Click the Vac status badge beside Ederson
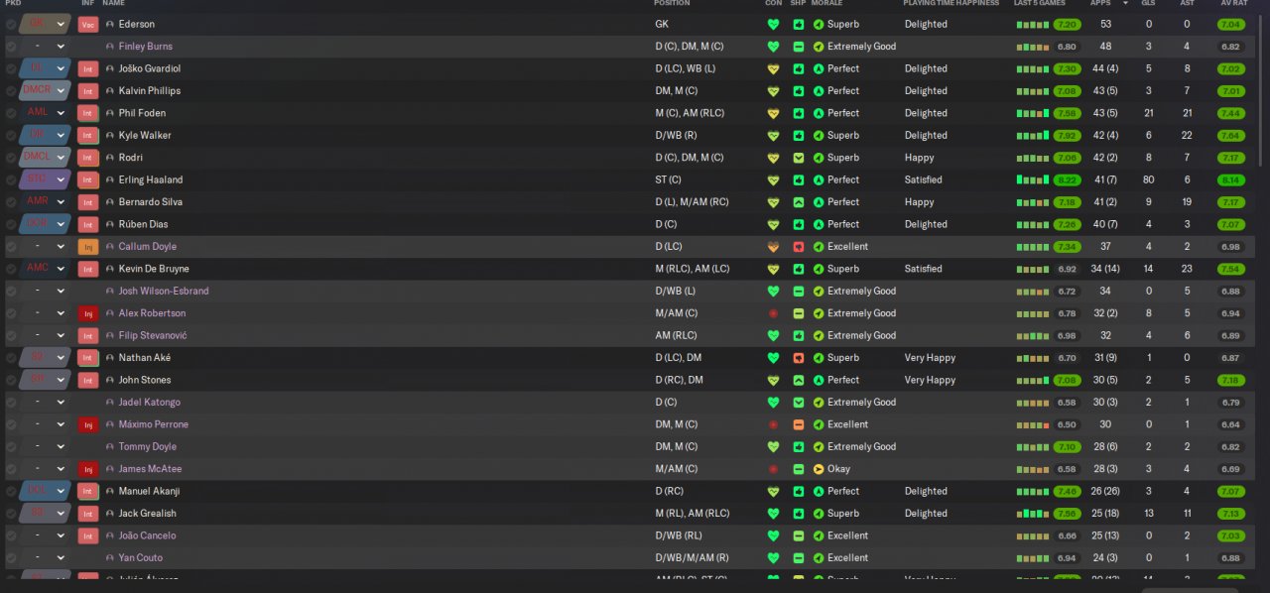The image size is (1270, 593). point(88,24)
